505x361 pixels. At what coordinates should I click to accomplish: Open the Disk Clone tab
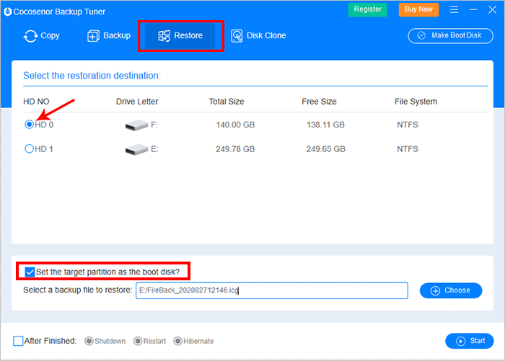258,36
